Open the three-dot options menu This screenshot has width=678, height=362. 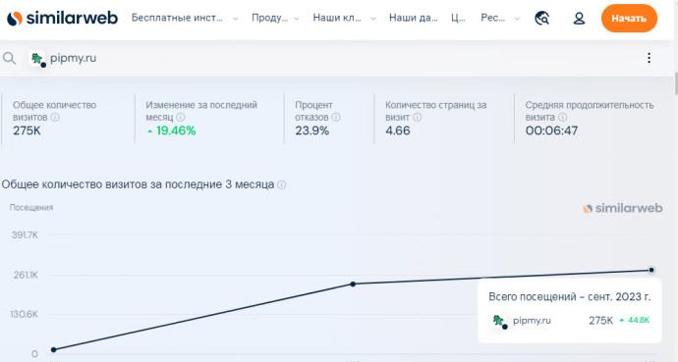tap(649, 58)
